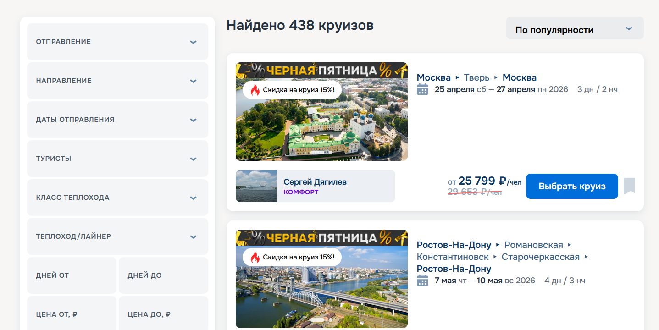Focus the Дней до input field
The height and width of the screenshot is (330, 659).
163,275
